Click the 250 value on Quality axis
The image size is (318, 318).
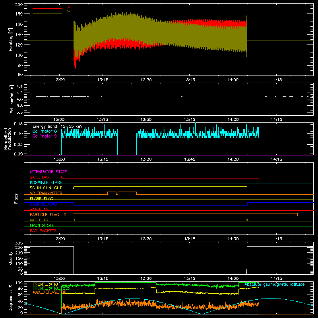coord(19,247)
